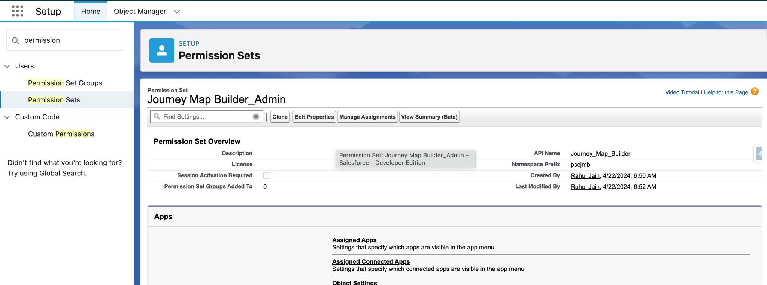Click the Clone button
Screen dimensions: 767x285
click(280, 117)
